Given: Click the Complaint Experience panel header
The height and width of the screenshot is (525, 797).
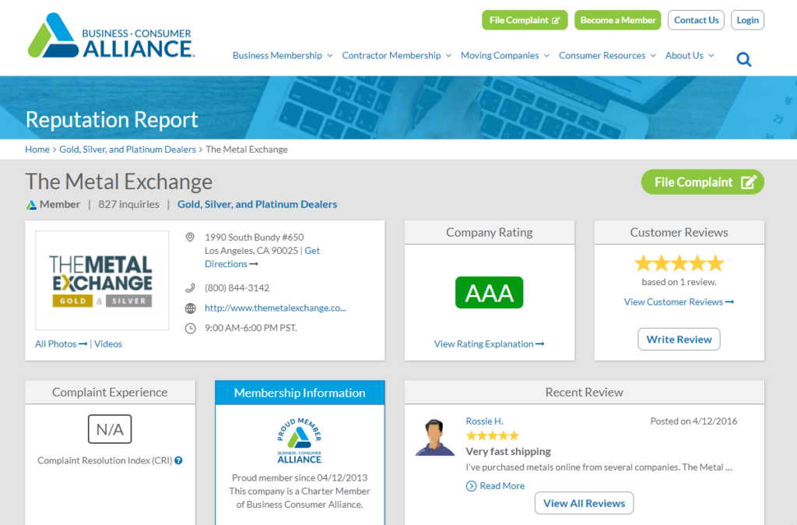Looking at the screenshot, I should (110, 393).
